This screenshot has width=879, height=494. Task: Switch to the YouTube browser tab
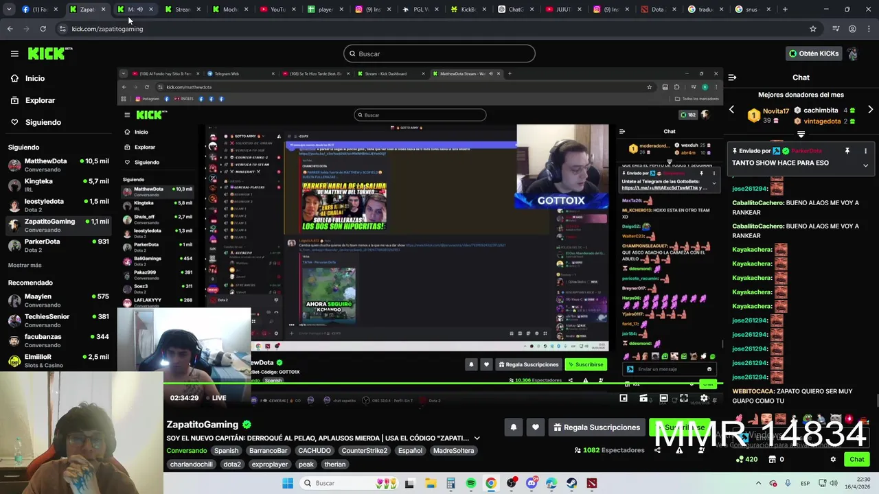278,9
